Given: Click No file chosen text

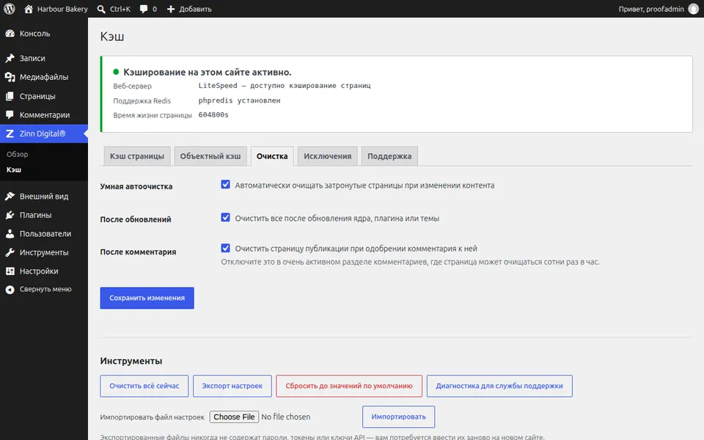Looking at the screenshot, I should click(x=285, y=417).
